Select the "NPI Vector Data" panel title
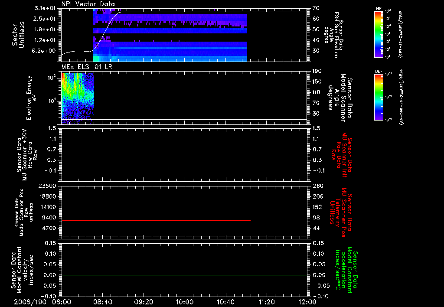This screenshot has width=444, height=307. pyautogui.click(x=88, y=4)
